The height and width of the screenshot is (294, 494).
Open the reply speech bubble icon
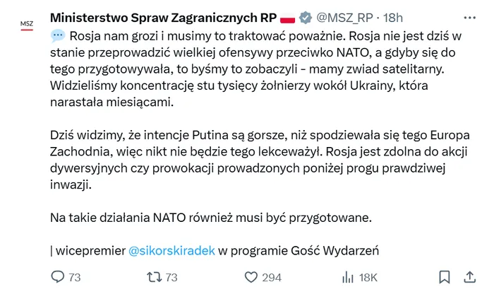click(58, 276)
